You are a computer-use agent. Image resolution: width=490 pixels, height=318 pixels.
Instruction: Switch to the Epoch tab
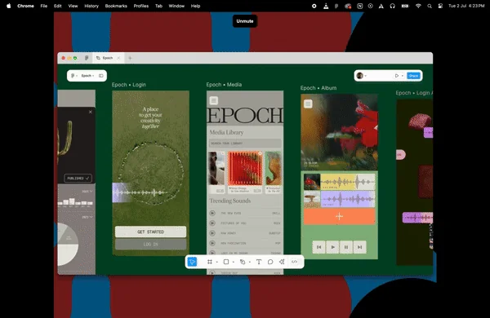point(107,58)
